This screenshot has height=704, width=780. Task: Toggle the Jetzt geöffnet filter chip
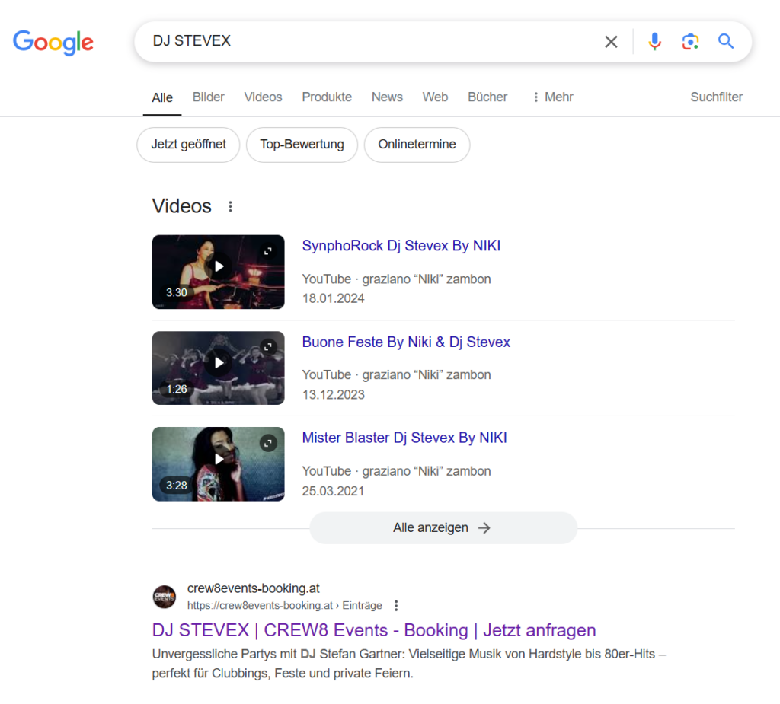pyautogui.click(x=188, y=145)
